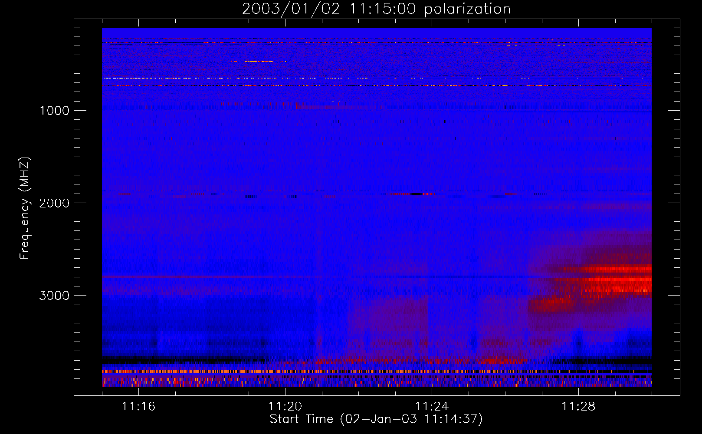
Task: Click the 'Start Time (02-Jan-03 11:14:37)' label
Action: (376, 419)
